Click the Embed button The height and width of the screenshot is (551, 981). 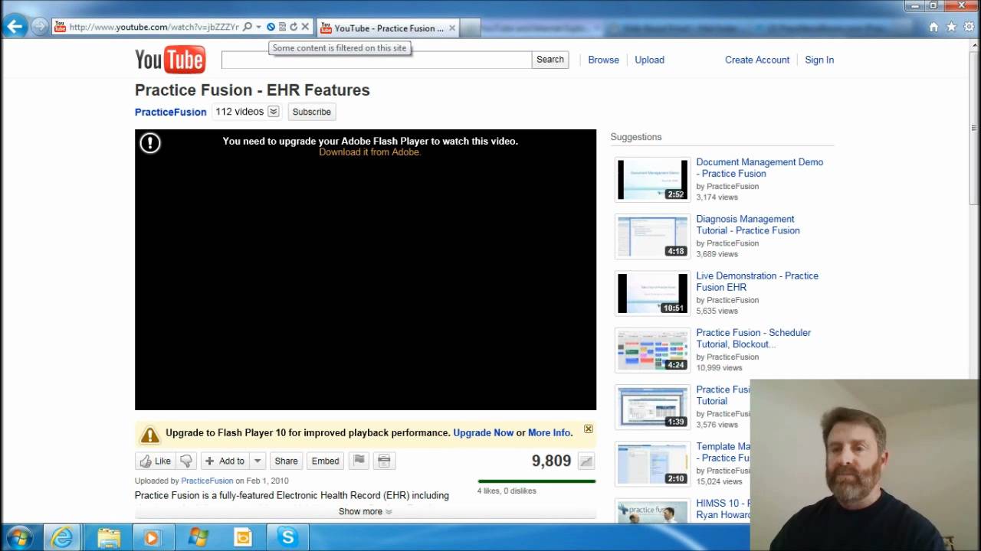(x=325, y=461)
